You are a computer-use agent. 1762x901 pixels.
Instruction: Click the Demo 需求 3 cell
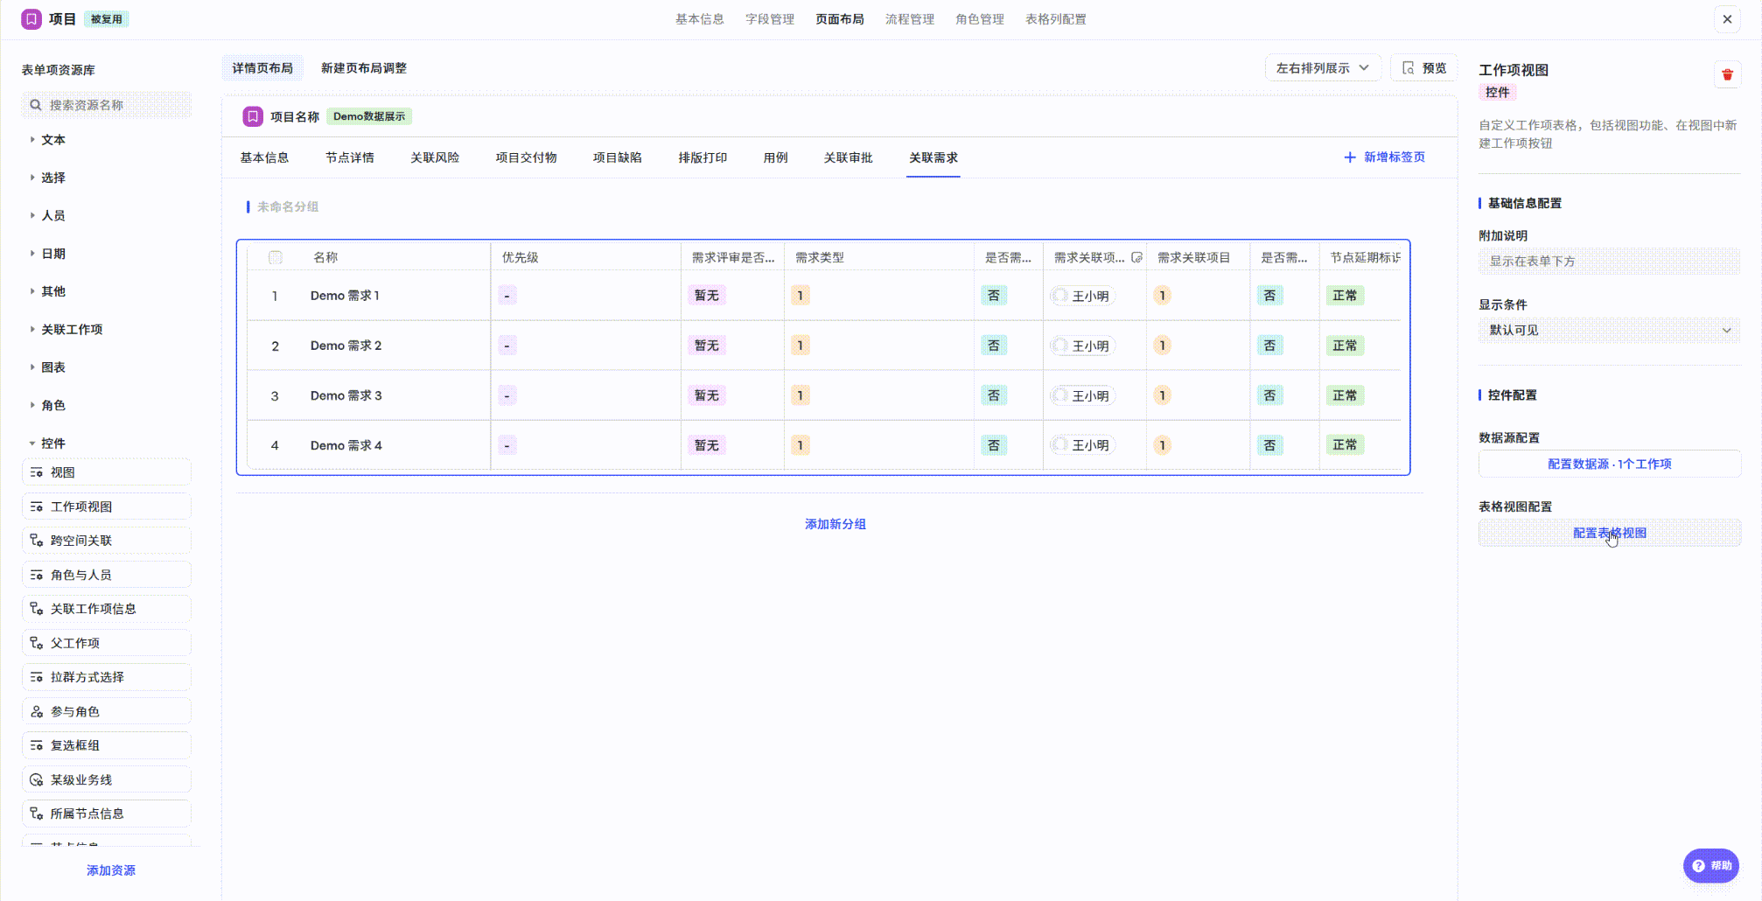tap(346, 395)
